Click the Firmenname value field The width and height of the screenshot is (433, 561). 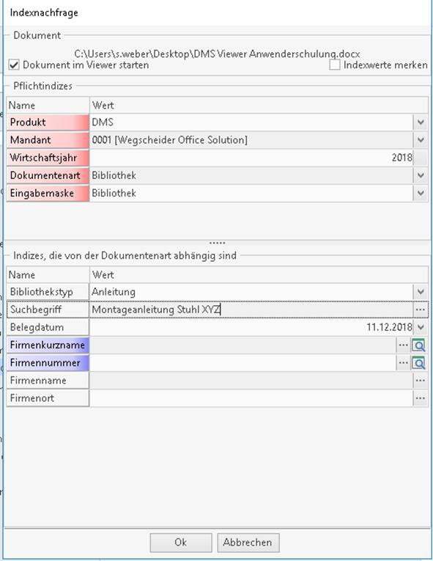[251, 381]
